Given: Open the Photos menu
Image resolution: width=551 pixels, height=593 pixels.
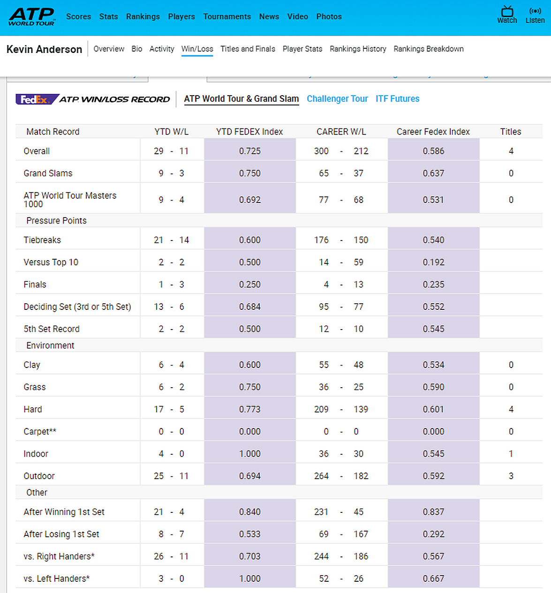Looking at the screenshot, I should (x=329, y=16).
